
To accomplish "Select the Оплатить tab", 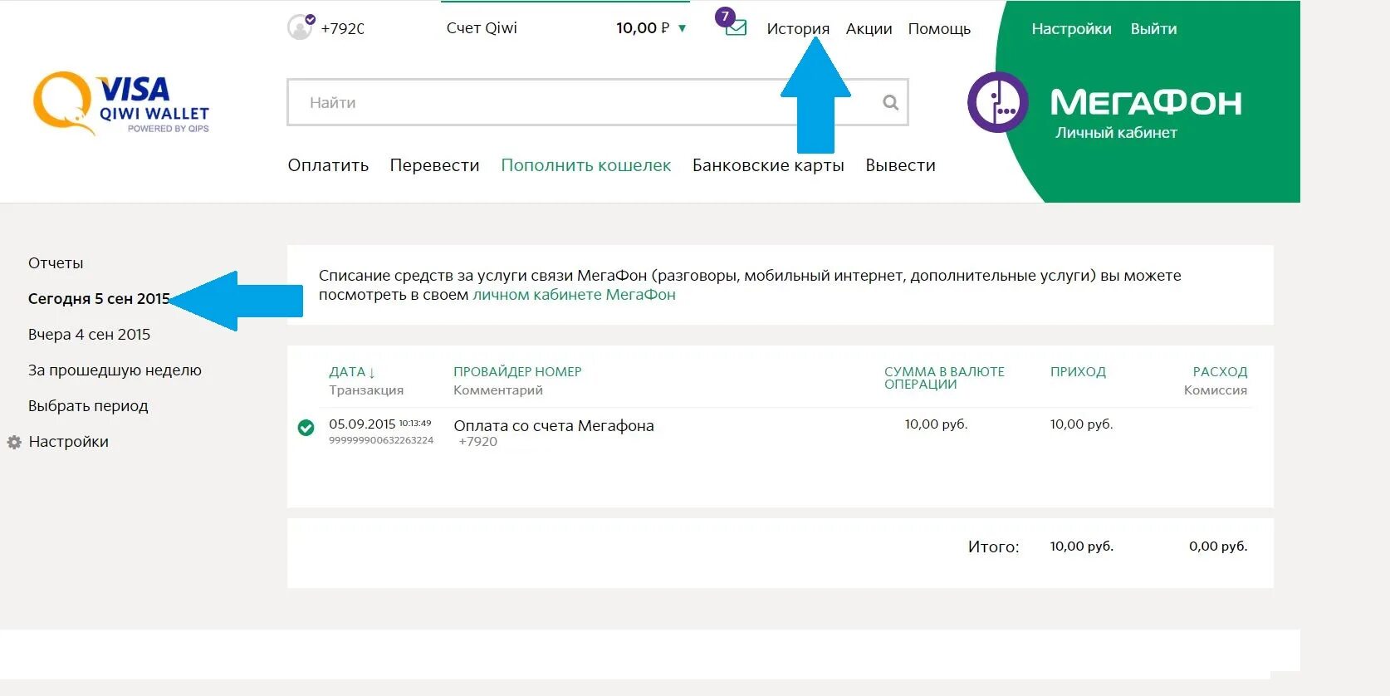I will pos(328,165).
